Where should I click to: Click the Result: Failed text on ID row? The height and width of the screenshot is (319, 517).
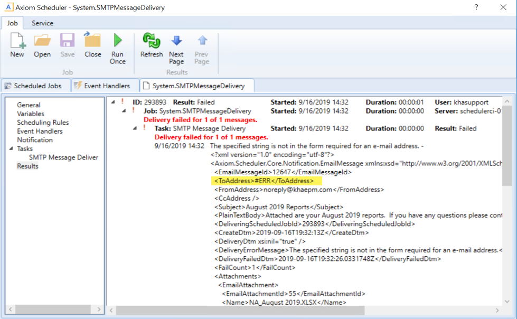click(x=194, y=102)
